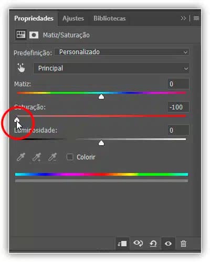Select the eyedropper tool
This screenshot has height=262, width=210.
(21, 157)
